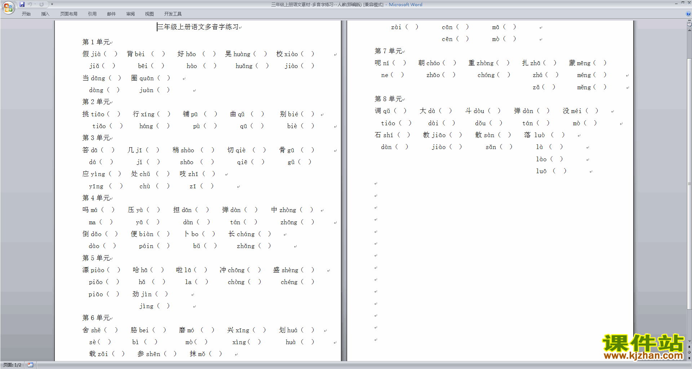Click the split-window handle above the ruler icon
Image resolution: width=692 pixels, height=369 pixels.
coord(689,21)
